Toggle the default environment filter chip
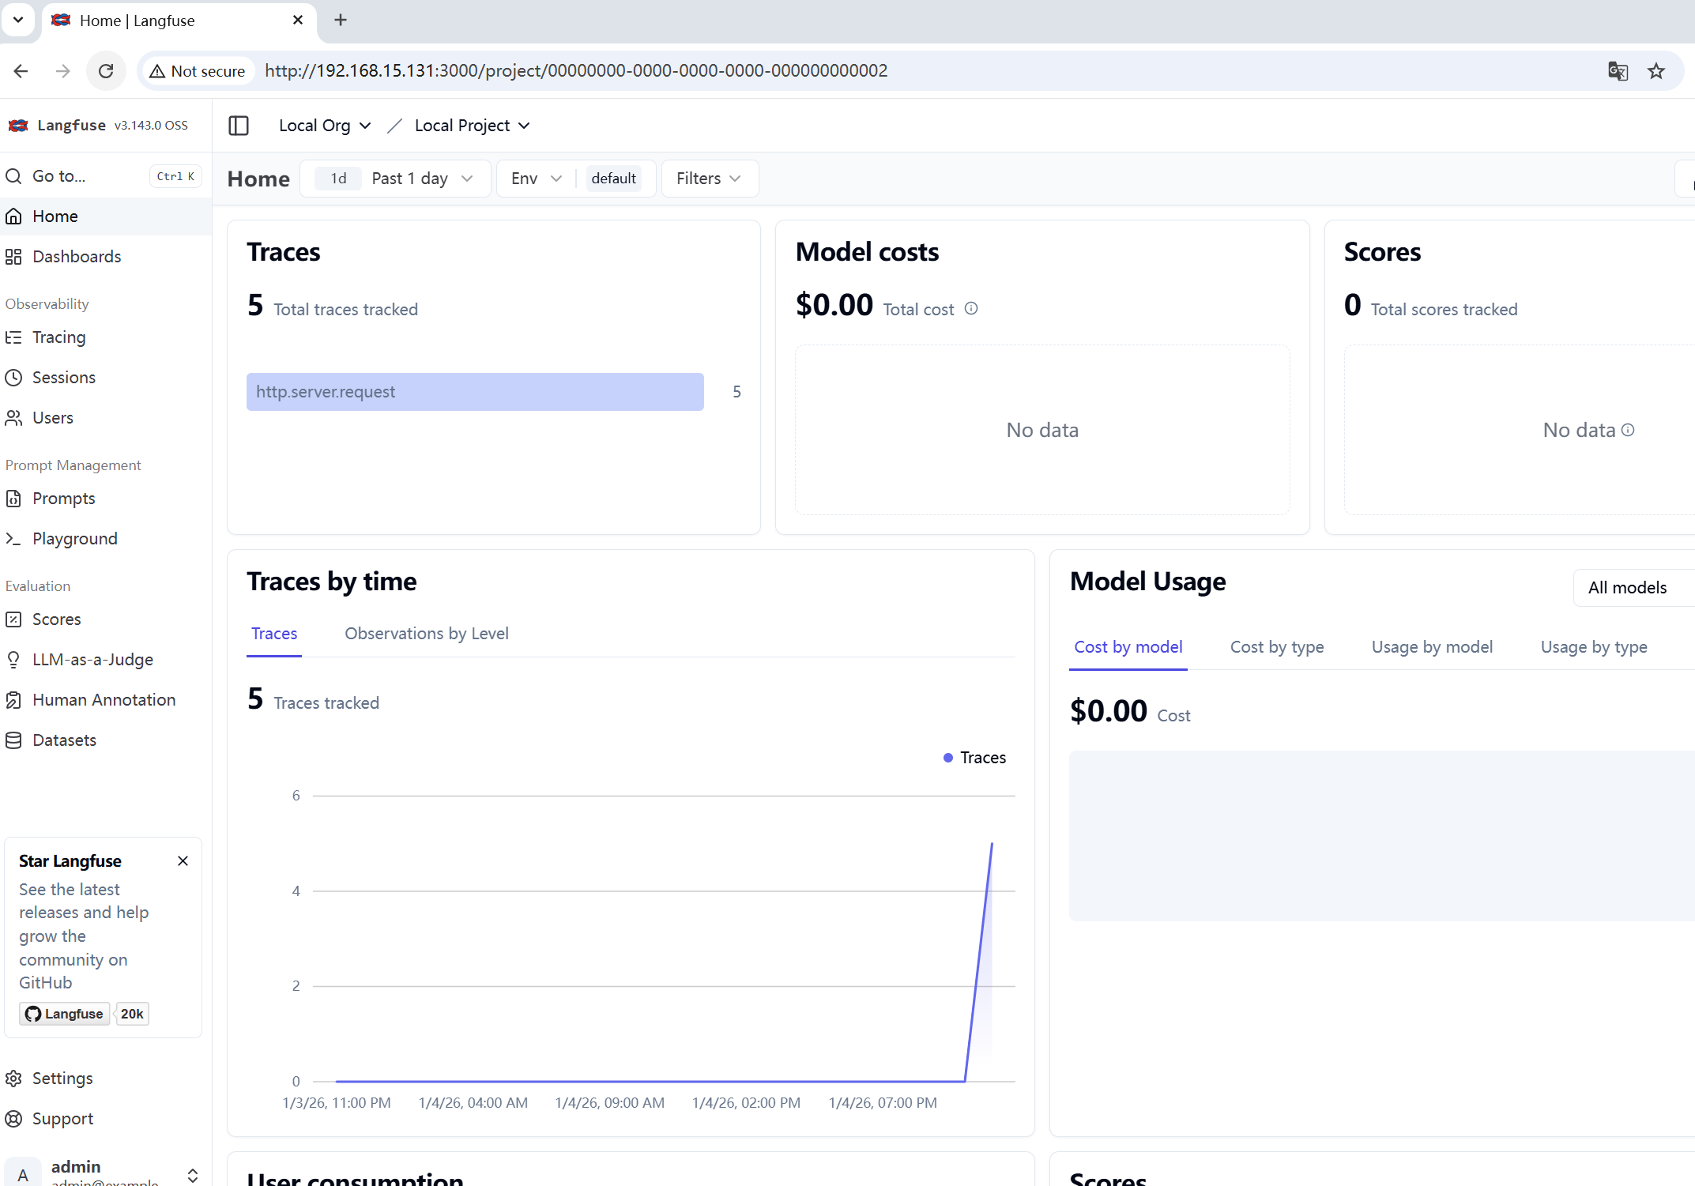 (614, 178)
